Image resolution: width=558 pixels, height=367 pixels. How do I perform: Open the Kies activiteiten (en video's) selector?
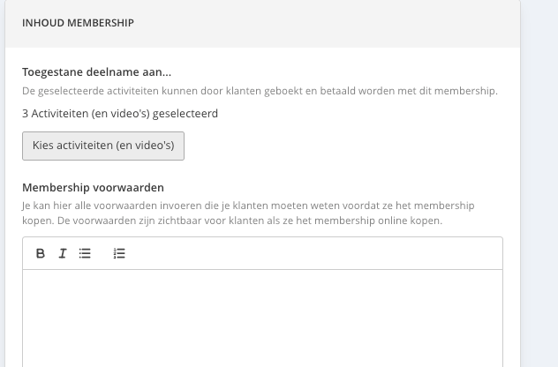tap(103, 146)
